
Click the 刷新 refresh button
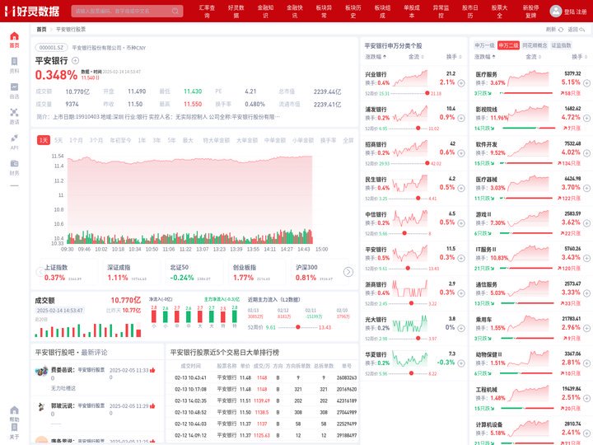[x=554, y=29]
